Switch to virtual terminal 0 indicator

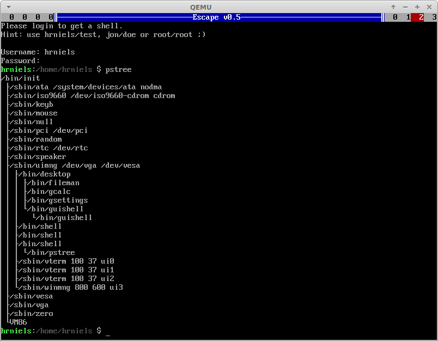395,17
